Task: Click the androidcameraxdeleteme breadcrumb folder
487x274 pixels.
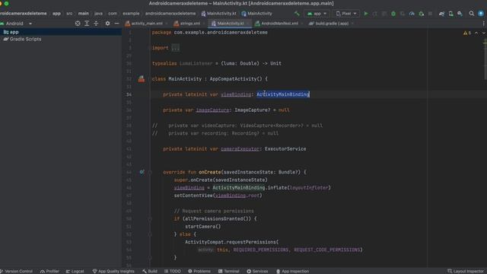Action: [170, 14]
